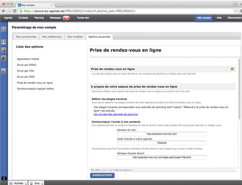The width and height of the screenshot is (242, 185).
Task: Switch to Mes coordonnées tab
Action: [26, 37]
